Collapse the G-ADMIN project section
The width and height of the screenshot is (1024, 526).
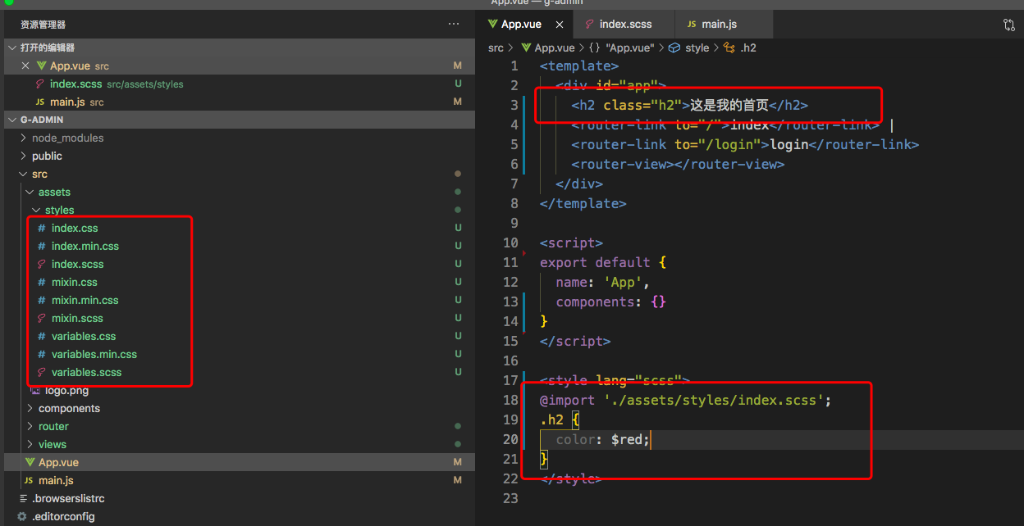(12, 120)
